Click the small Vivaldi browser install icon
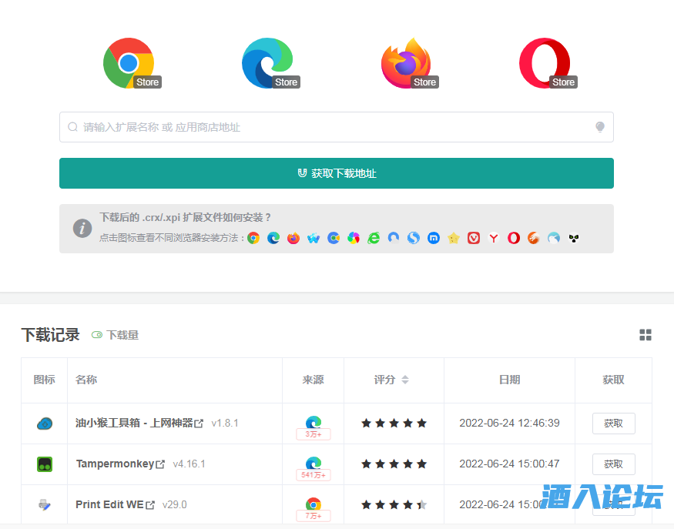This screenshot has height=529, width=674. [x=474, y=238]
